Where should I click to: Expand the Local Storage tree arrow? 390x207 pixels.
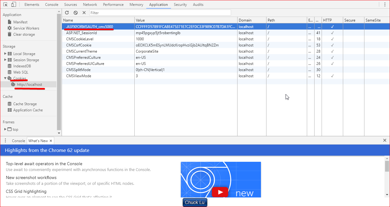5,54
